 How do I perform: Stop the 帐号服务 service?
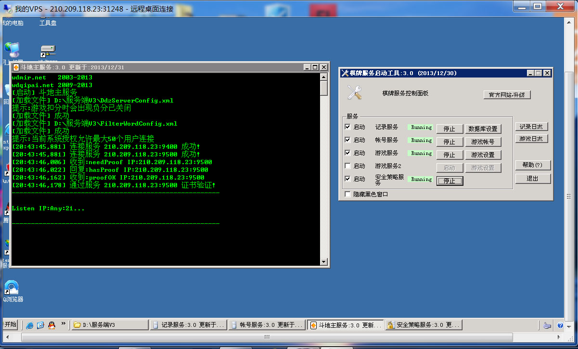click(x=450, y=142)
